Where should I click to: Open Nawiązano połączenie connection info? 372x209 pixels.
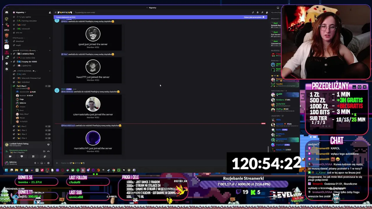18,150
